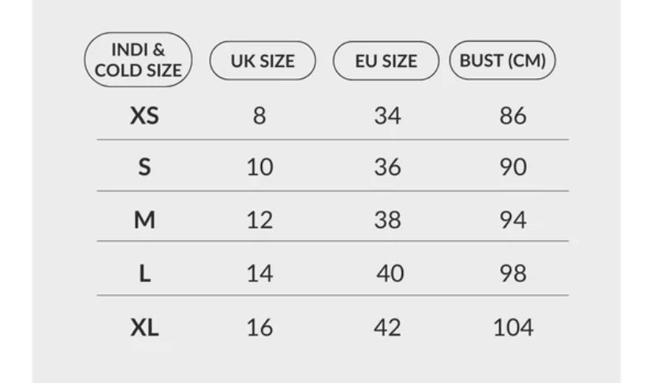The height and width of the screenshot is (383, 653).
Task: Click EU size 38 value
Action: pos(387,219)
